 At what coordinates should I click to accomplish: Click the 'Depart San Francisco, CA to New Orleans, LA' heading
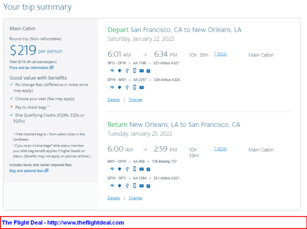[x=175, y=30]
